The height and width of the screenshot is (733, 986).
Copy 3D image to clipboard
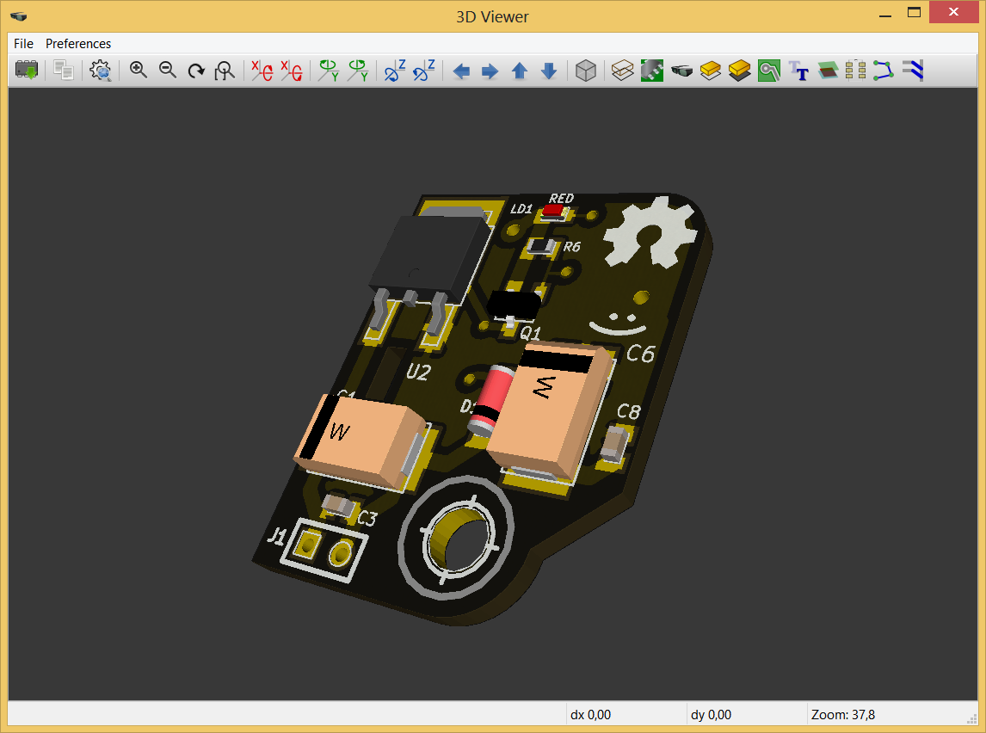tap(63, 71)
